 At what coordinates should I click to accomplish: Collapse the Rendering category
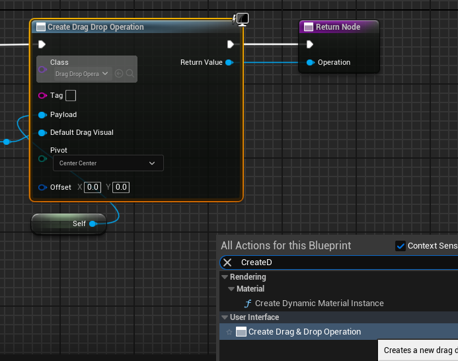pyautogui.click(x=225, y=277)
